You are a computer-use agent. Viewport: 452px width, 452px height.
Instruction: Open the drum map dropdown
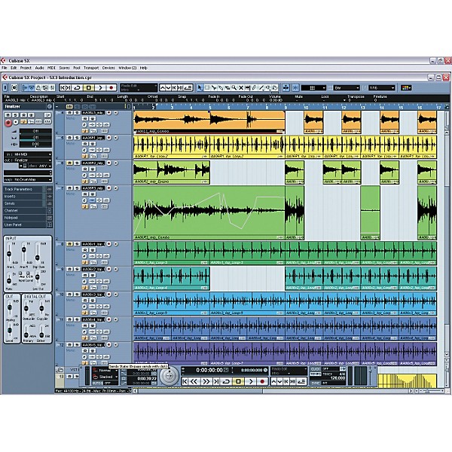[x=28, y=179]
